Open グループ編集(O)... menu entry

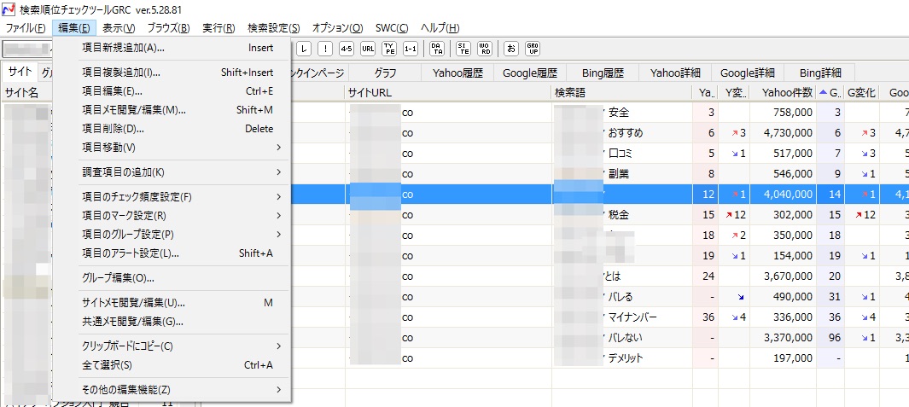(x=172, y=277)
